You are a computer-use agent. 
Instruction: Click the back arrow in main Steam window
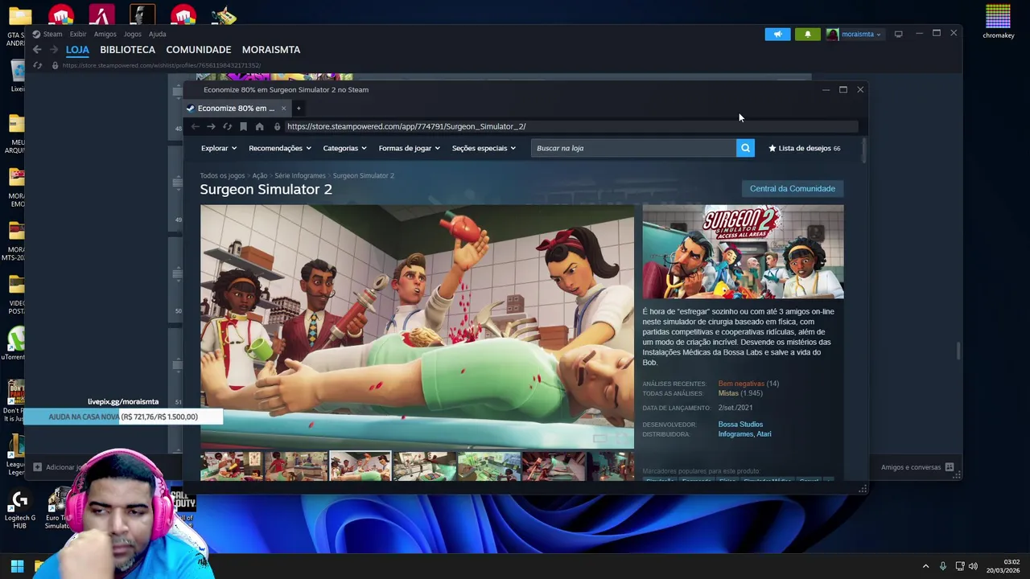tap(37, 49)
